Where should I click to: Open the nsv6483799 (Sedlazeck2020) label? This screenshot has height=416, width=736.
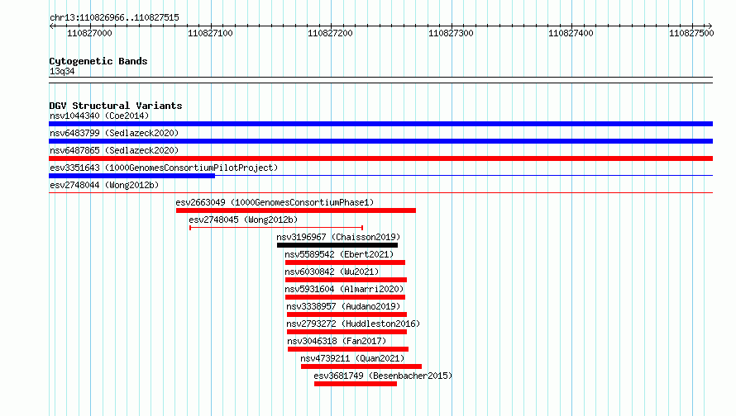(x=114, y=133)
